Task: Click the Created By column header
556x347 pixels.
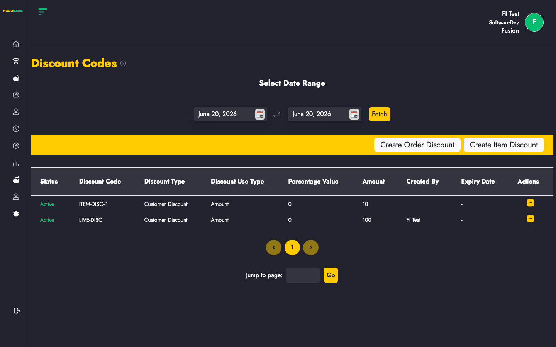Action: [x=422, y=182]
